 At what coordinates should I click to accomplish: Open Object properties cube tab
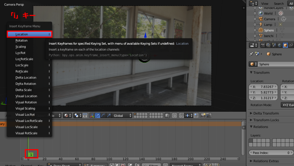[285, 45]
